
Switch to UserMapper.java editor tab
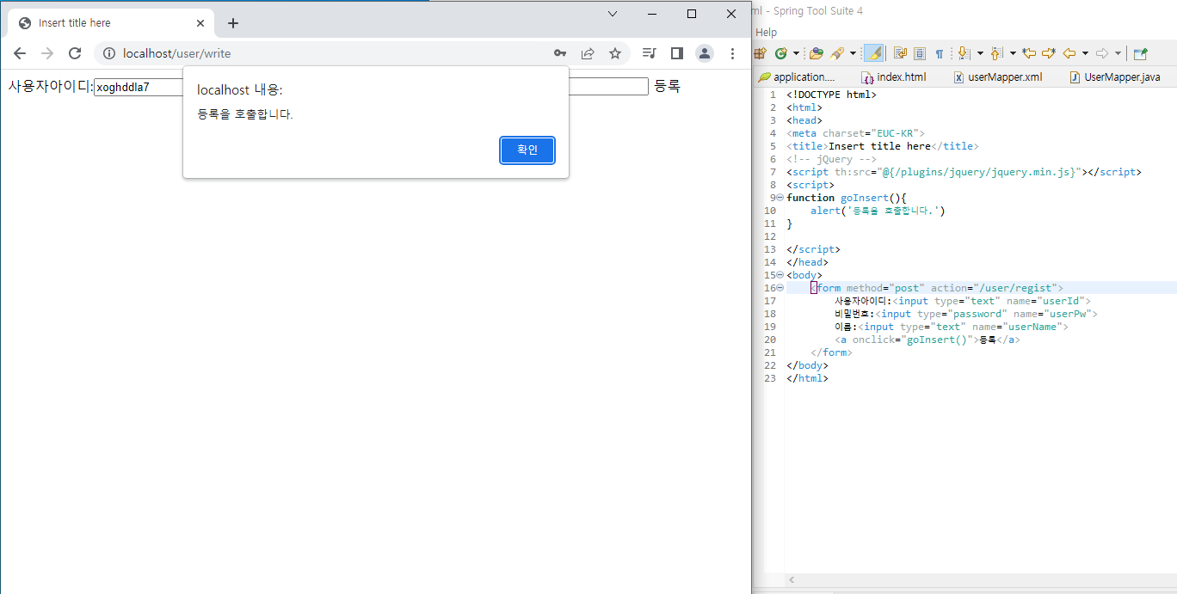pos(1115,77)
